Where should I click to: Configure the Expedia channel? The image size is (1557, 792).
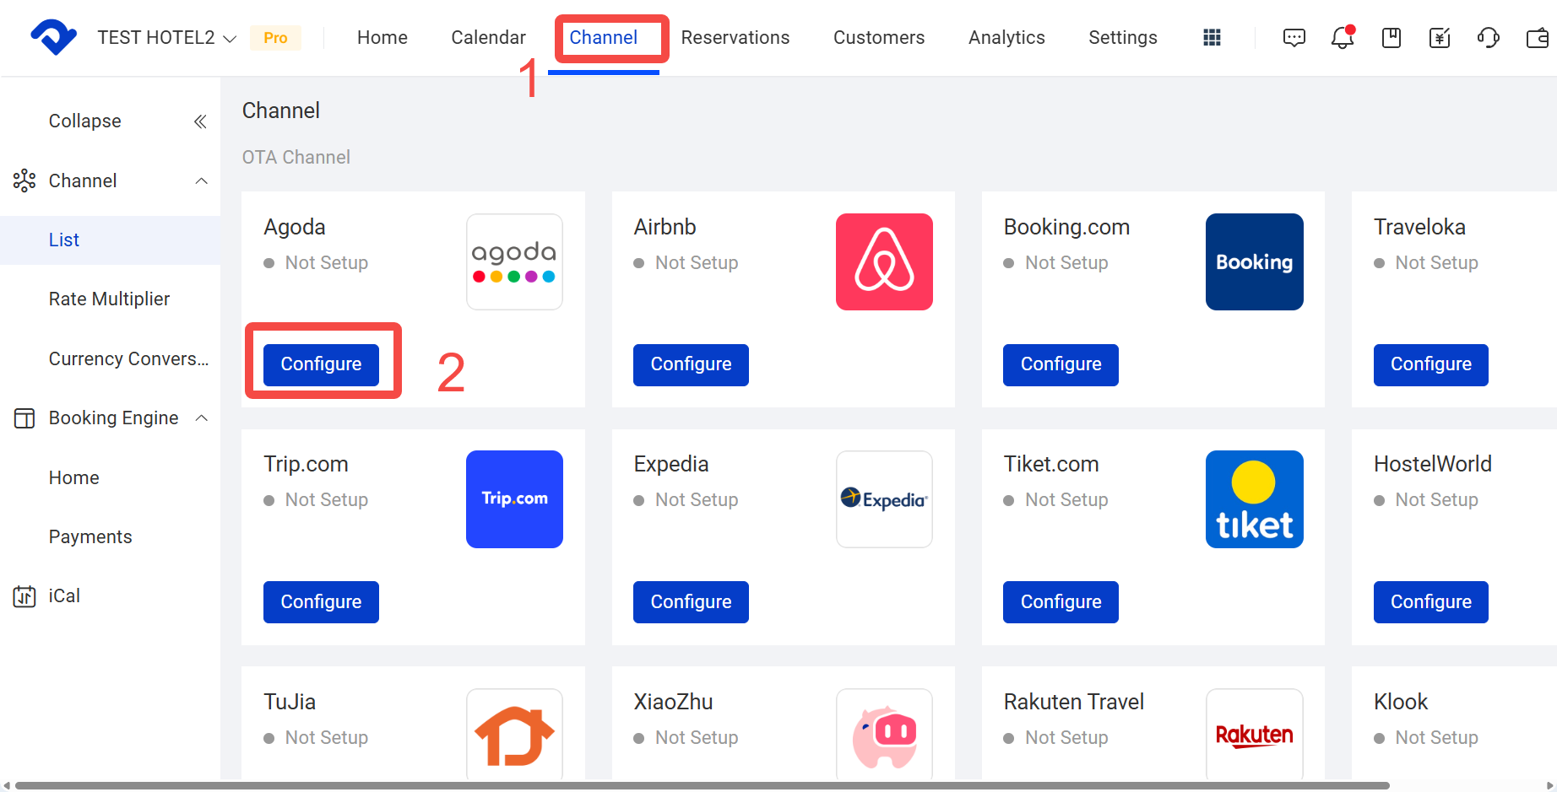691,602
